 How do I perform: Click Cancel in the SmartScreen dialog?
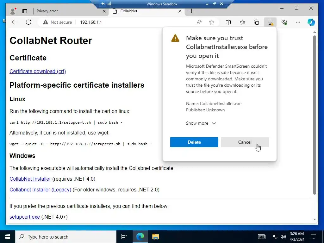(245, 142)
